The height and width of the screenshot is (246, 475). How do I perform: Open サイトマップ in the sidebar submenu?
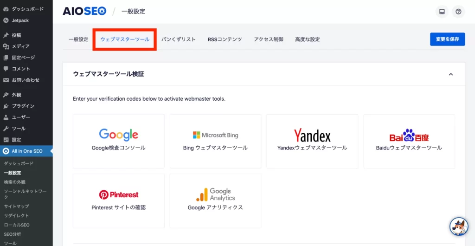click(16, 206)
